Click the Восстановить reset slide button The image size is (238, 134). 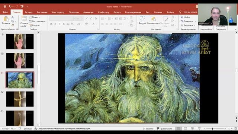point(37,21)
